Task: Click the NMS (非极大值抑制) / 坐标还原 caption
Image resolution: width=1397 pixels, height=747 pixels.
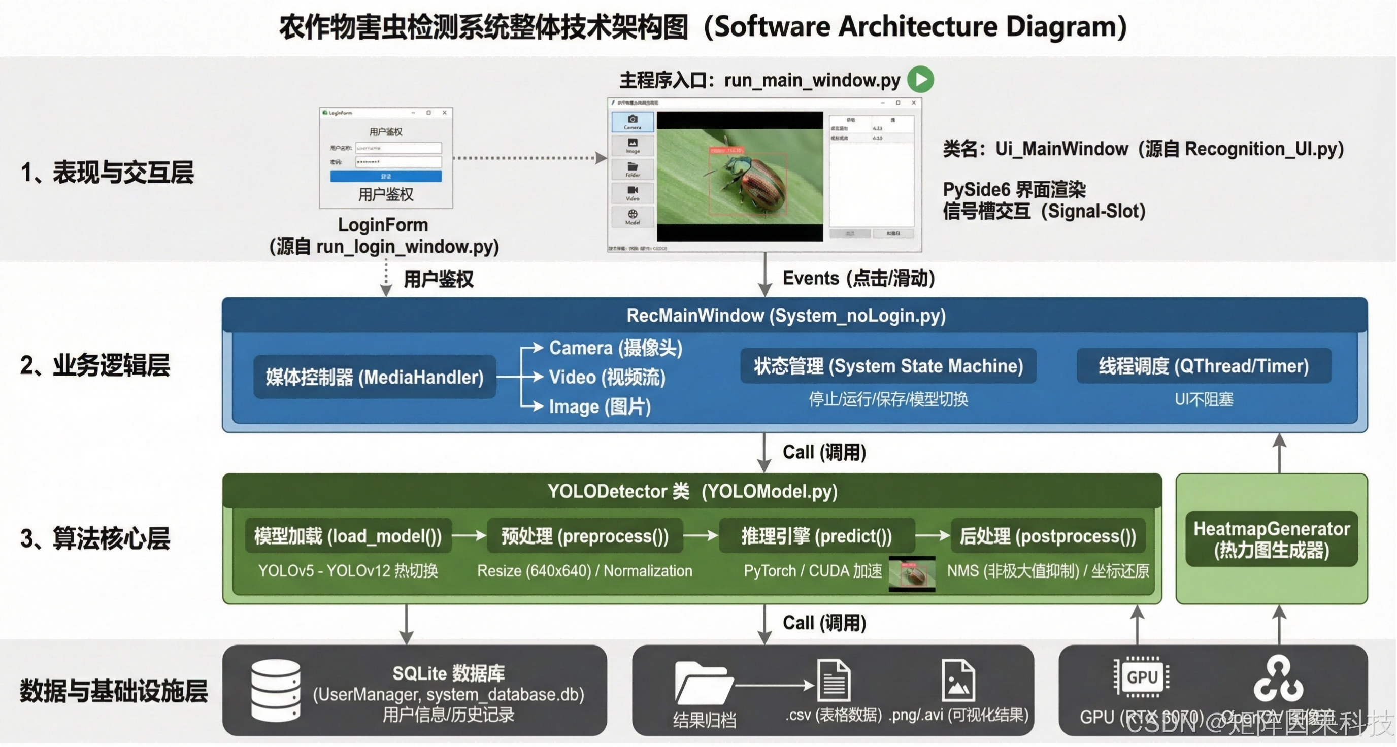Action: click(1048, 571)
